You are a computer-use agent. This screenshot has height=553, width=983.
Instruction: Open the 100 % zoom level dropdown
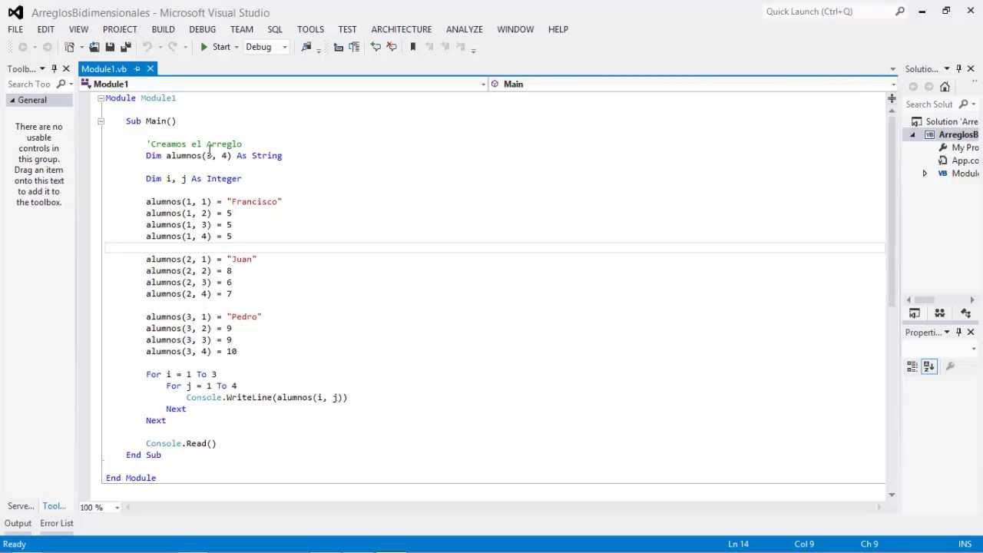(100, 507)
